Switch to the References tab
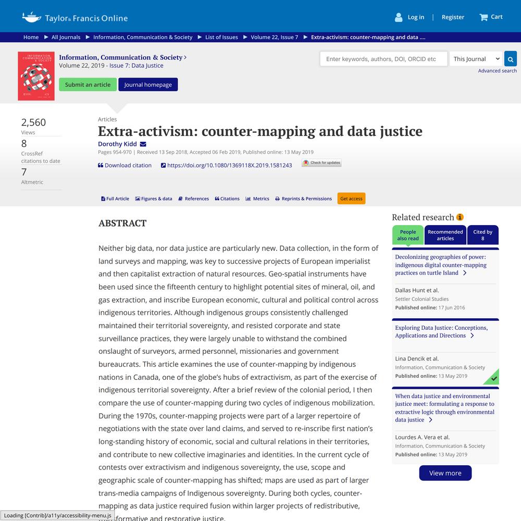 click(x=193, y=199)
